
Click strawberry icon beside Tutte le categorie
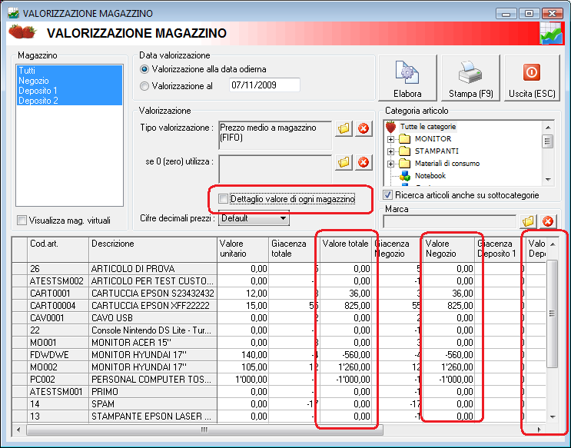[390, 127]
